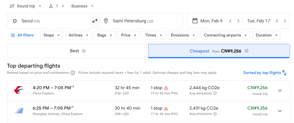Open All filters panel
294x123 pixels.
(x=22, y=35)
